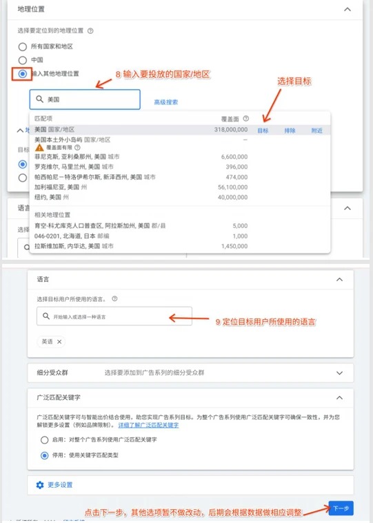Image resolution: width=373 pixels, height=523 pixels.
Task: Remove the 英语 language chip with its X
Action: 59,341
